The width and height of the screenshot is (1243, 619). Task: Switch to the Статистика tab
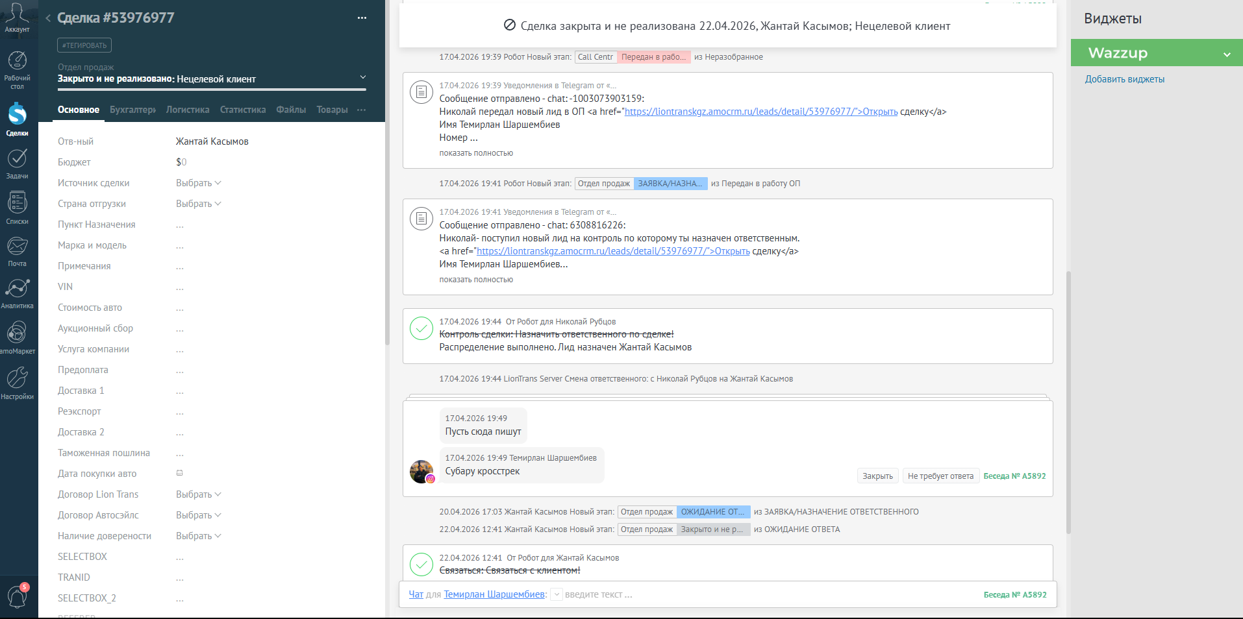pyautogui.click(x=243, y=110)
